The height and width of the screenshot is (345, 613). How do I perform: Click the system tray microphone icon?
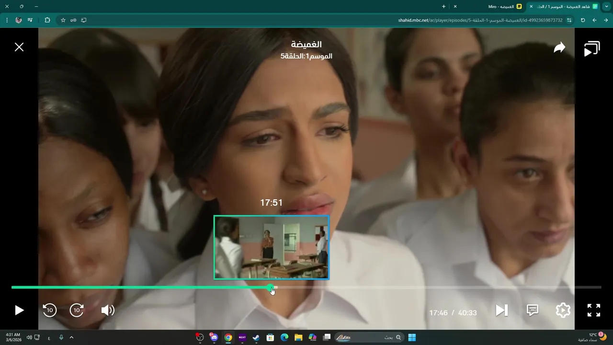[61, 337]
